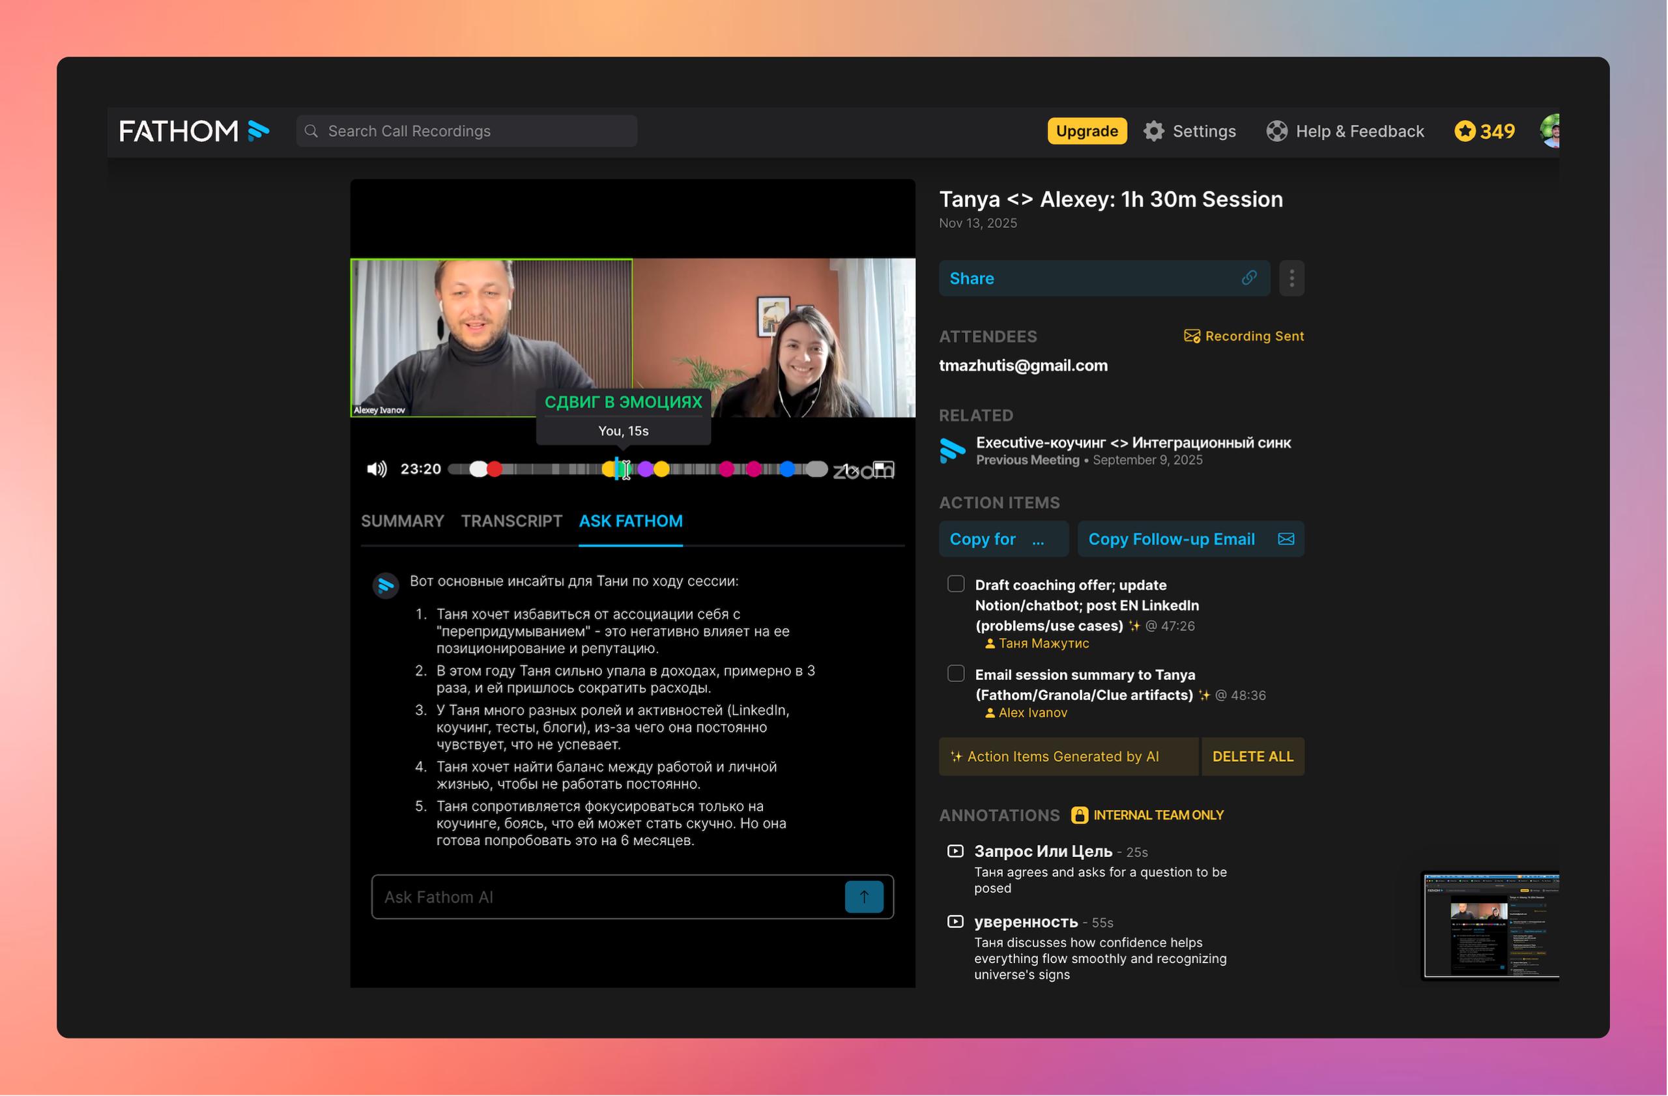Switch to the Summary tab
This screenshot has width=1668, height=1096.
(402, 521)
